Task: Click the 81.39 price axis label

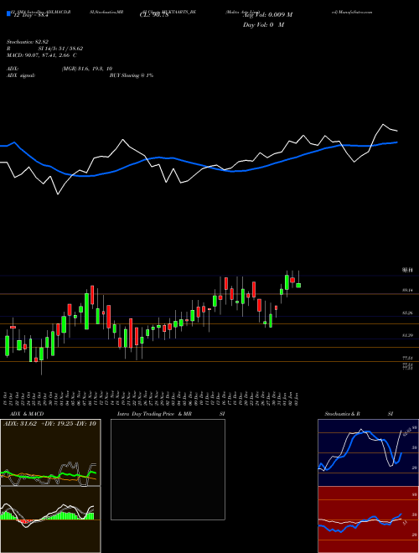Action: click(x=407, y=335)
